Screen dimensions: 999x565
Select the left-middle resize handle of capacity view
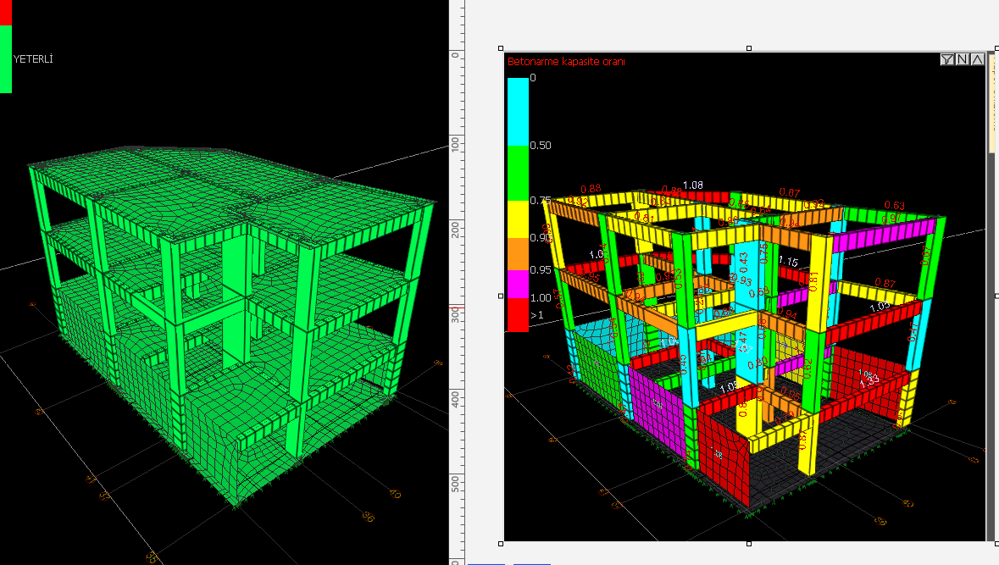[501, 296]
